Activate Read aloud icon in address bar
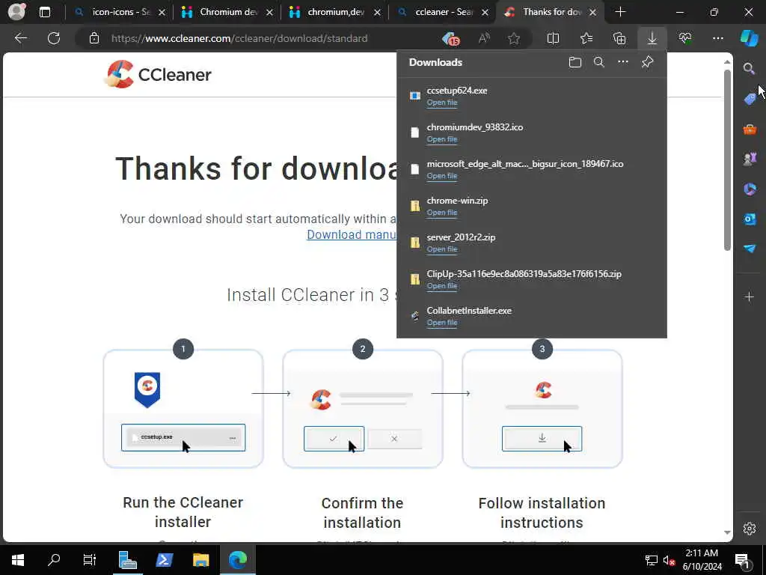766x575 pixels. click(x=484, y=38)
